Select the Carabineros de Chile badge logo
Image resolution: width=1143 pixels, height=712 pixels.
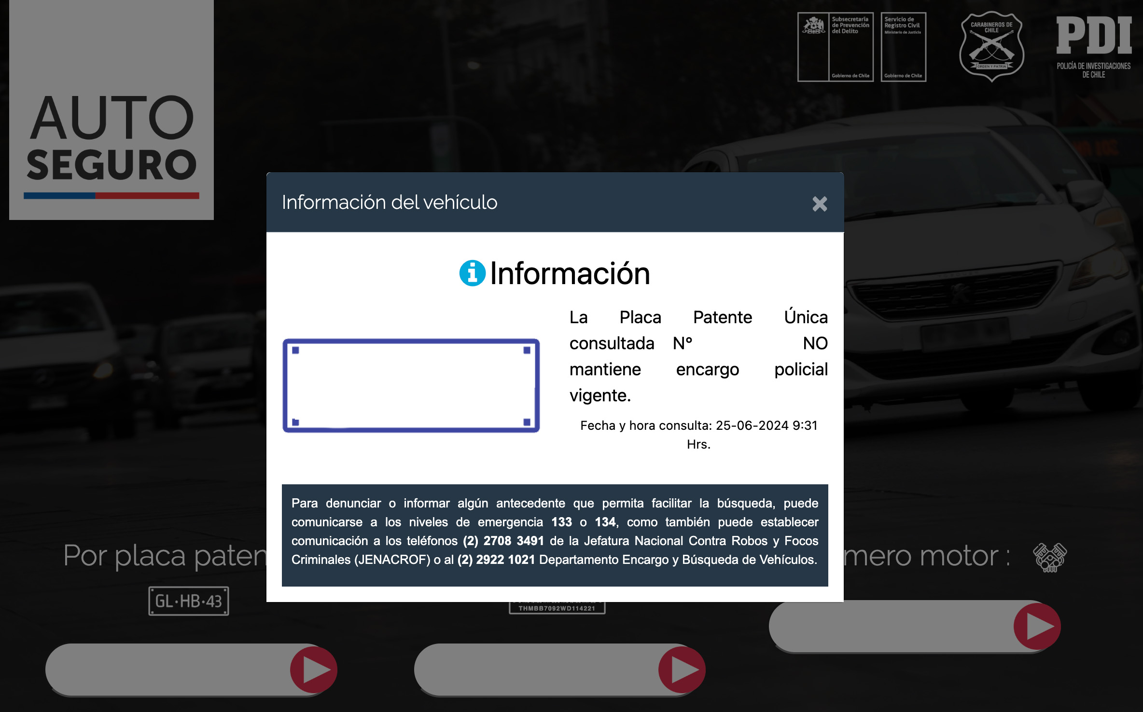(992, 46)
